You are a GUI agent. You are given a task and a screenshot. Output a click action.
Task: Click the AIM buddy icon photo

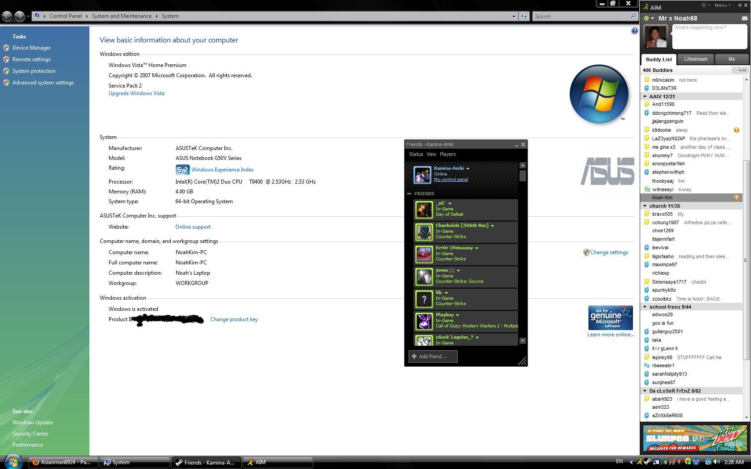pyautogui.click(x=655, y=36)
